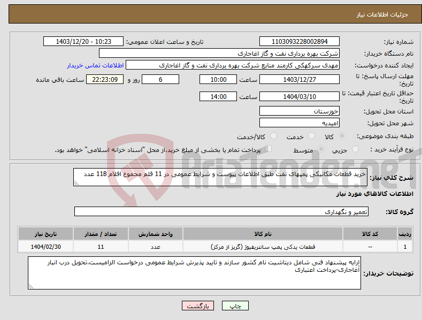
Task: Click the اطلاعات کالاهای مورد نیاز section heading
Action: tap(374, 194)
